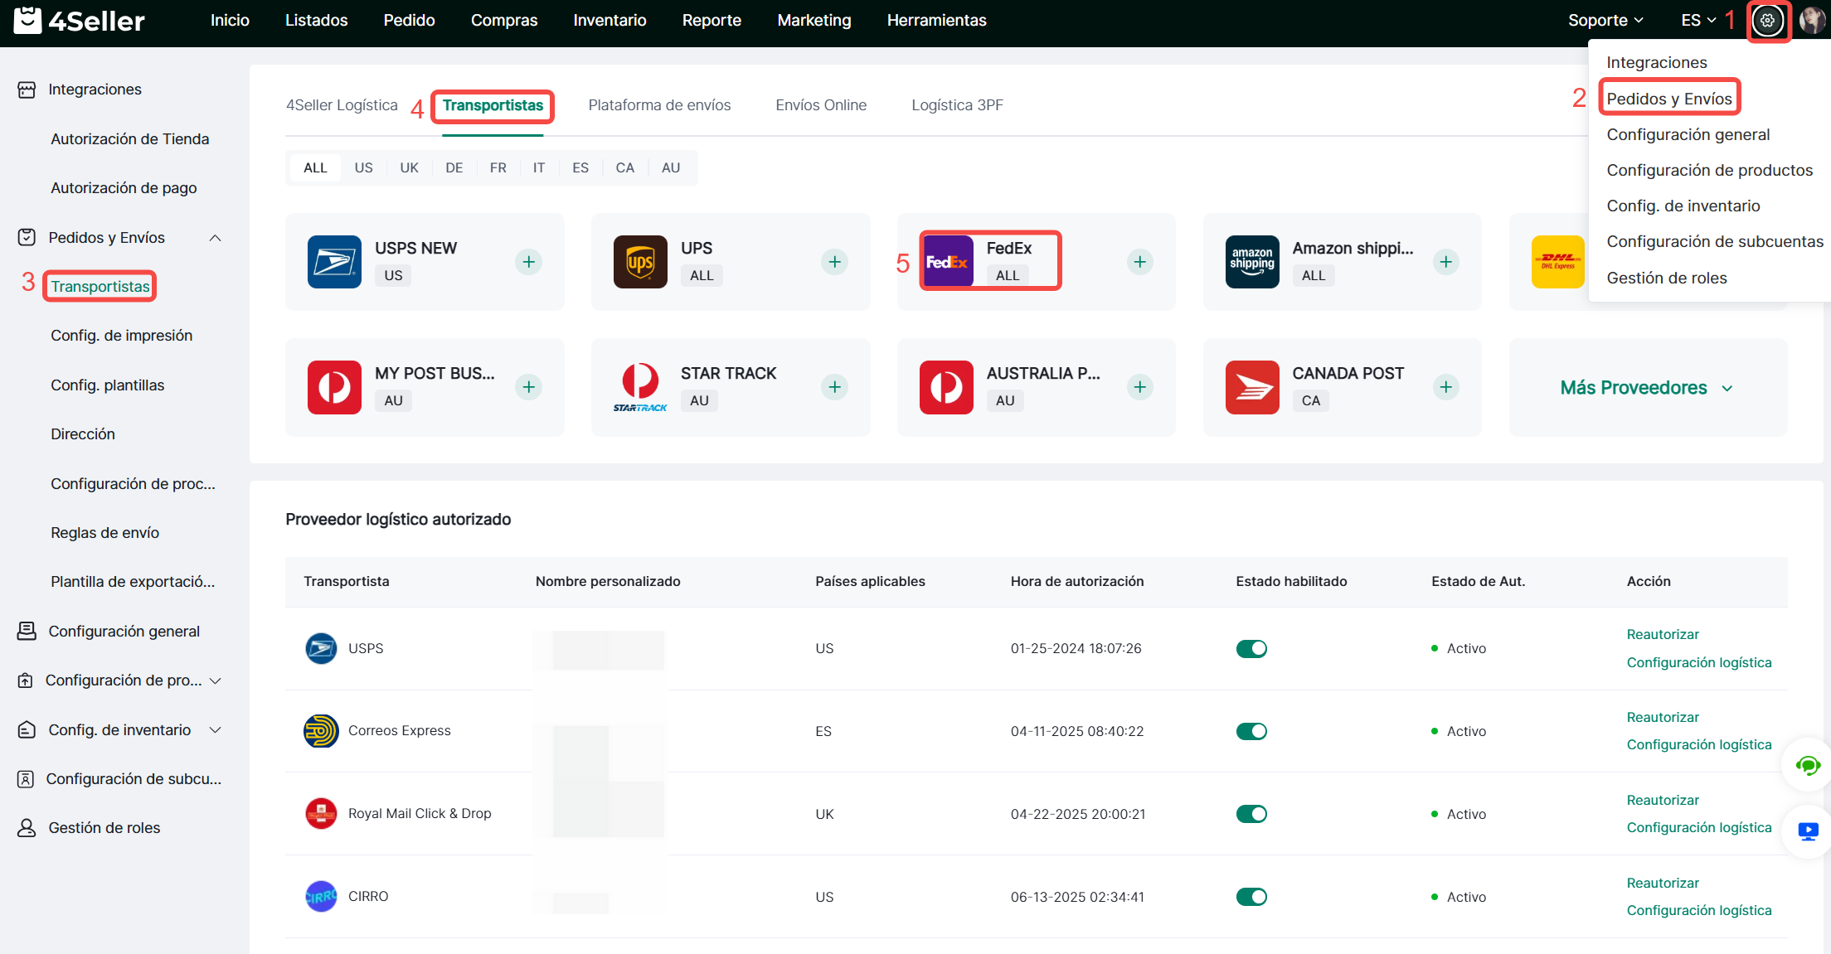Disable the USPS enabled toggle
This screenshot has width=1831, height=954.
coord(1251,649)
